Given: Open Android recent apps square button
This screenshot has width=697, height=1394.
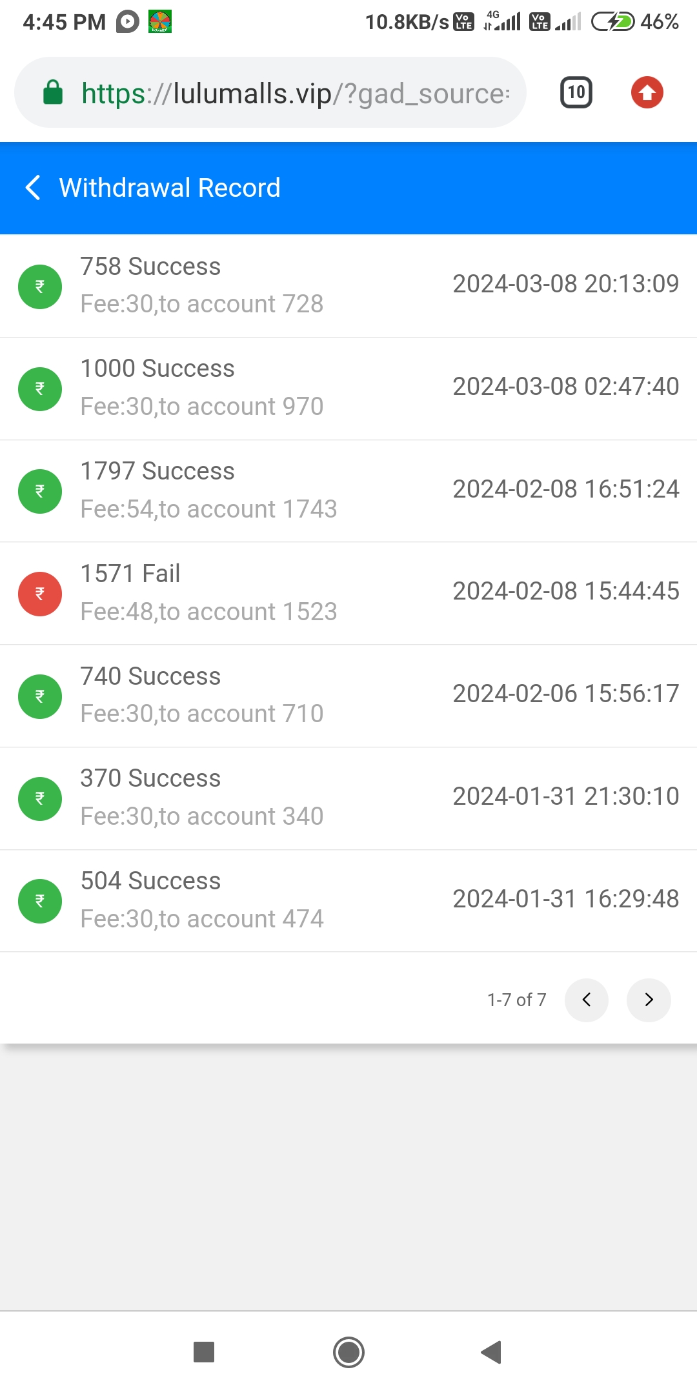Looking at the screenshot, I should pos(204,1351).
